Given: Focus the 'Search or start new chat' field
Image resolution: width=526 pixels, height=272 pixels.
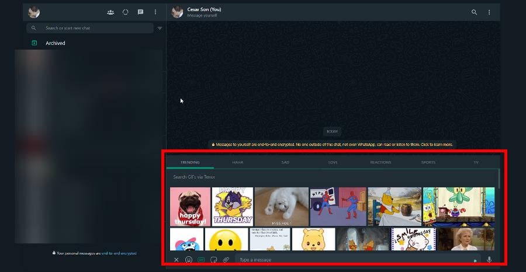Looking at the screenshot, I should click(90, 28).
